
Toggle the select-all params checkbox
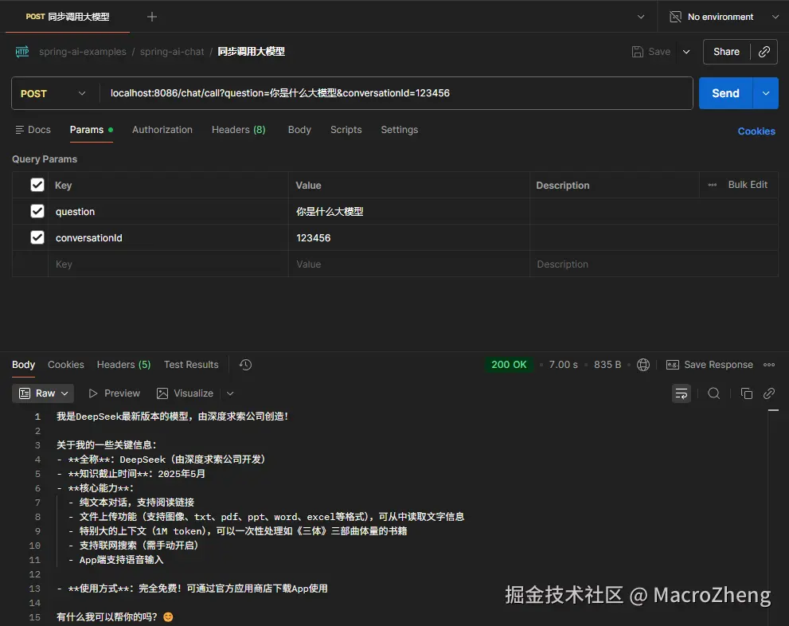pyautogui.click(x=37, y=185)
